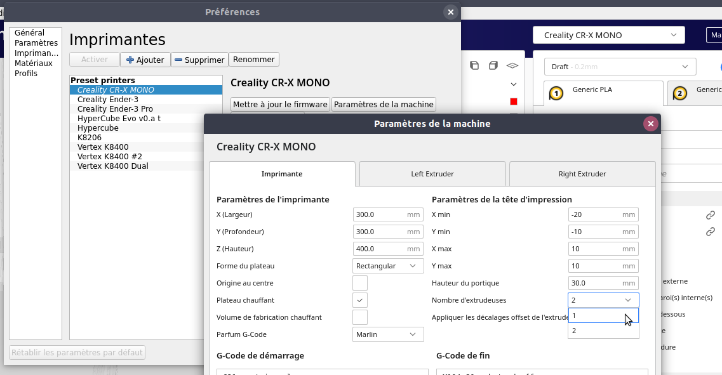Switch to the Left Extruder tab
The image size is (722, 375).
(x=432, y=174)
